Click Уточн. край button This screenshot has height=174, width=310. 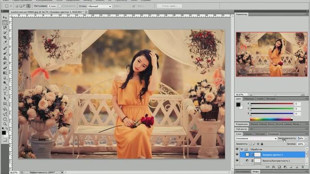[x=170, y=6]
